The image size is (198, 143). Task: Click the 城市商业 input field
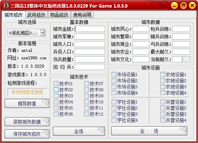point(141,44)
